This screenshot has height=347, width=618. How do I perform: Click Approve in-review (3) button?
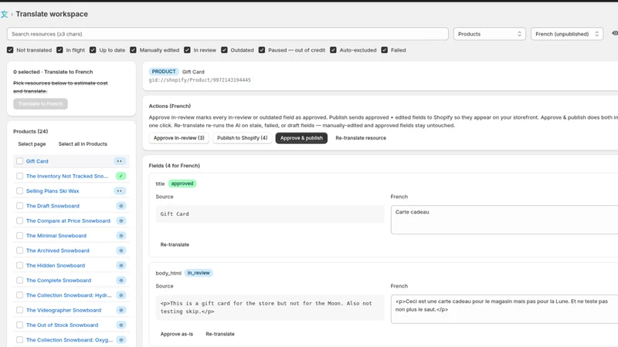point(179,138)
